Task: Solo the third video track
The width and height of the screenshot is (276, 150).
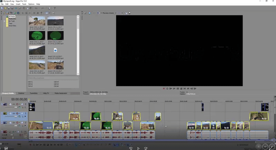Action: (26, 122)
